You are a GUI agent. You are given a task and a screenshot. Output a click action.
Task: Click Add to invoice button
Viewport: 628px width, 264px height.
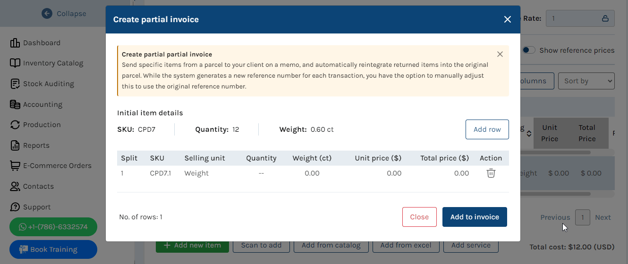tap(475, 217)
